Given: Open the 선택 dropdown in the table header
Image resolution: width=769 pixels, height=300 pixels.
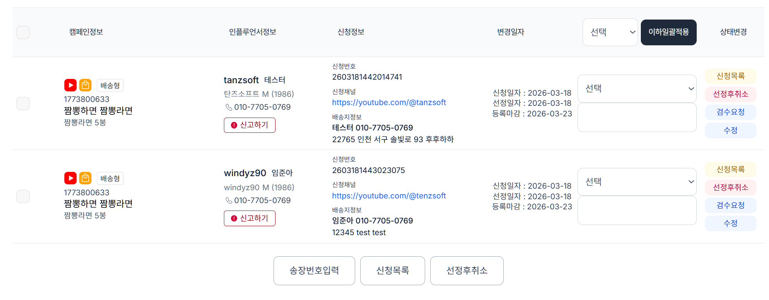Looking at the screenshot, I should [610, 32].
